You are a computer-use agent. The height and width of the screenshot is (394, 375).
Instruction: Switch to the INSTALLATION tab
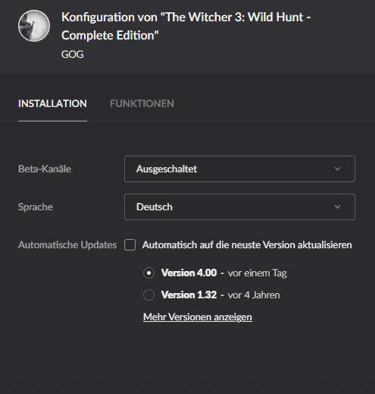point(52,103)
